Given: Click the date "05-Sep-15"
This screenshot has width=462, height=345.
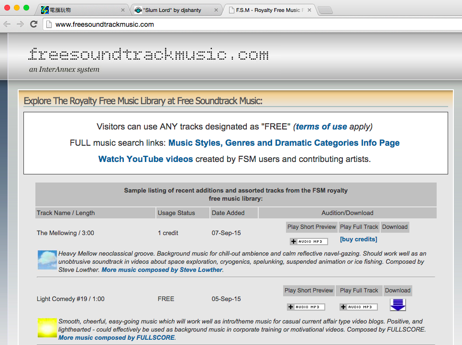Looking at the screenshot, I should click(x=226, y=299).
